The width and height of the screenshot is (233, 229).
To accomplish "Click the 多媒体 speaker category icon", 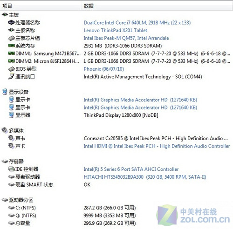I will click(5, 130).
